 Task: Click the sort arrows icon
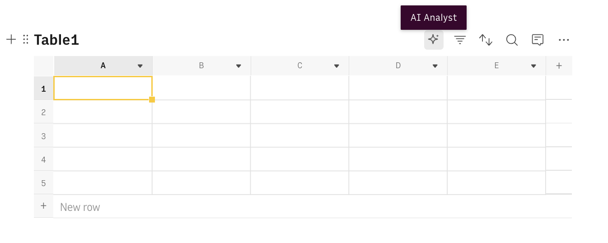point(486,40)
